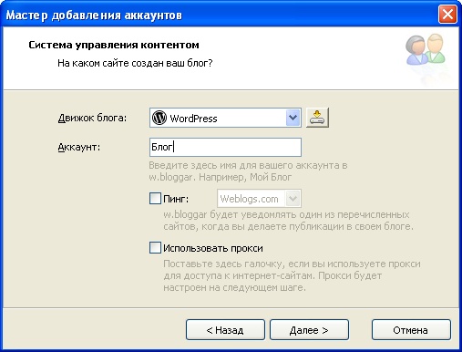The image size is (462, 352).
Task: Click the WordPress logo in engine combo
Action: point(159,118)
